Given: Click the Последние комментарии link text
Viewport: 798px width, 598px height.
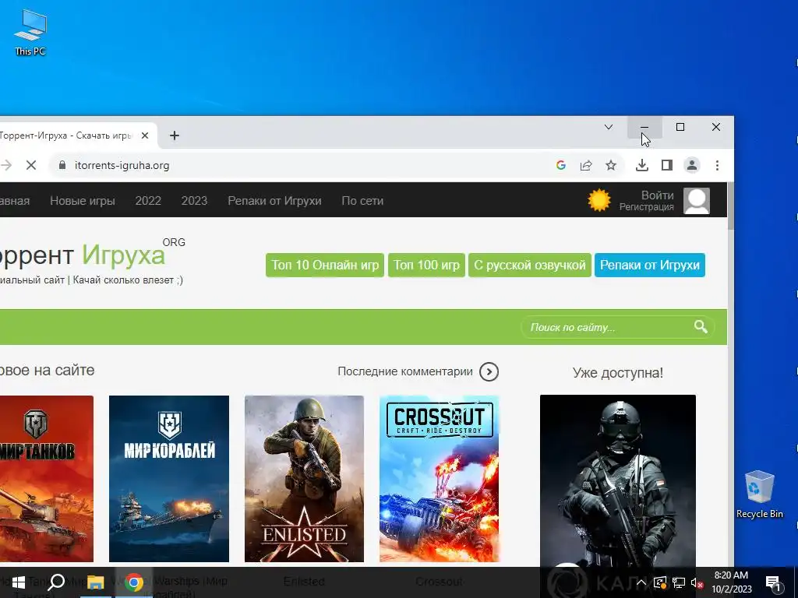Looking at the screenshot, I should [x=405, y=371].
